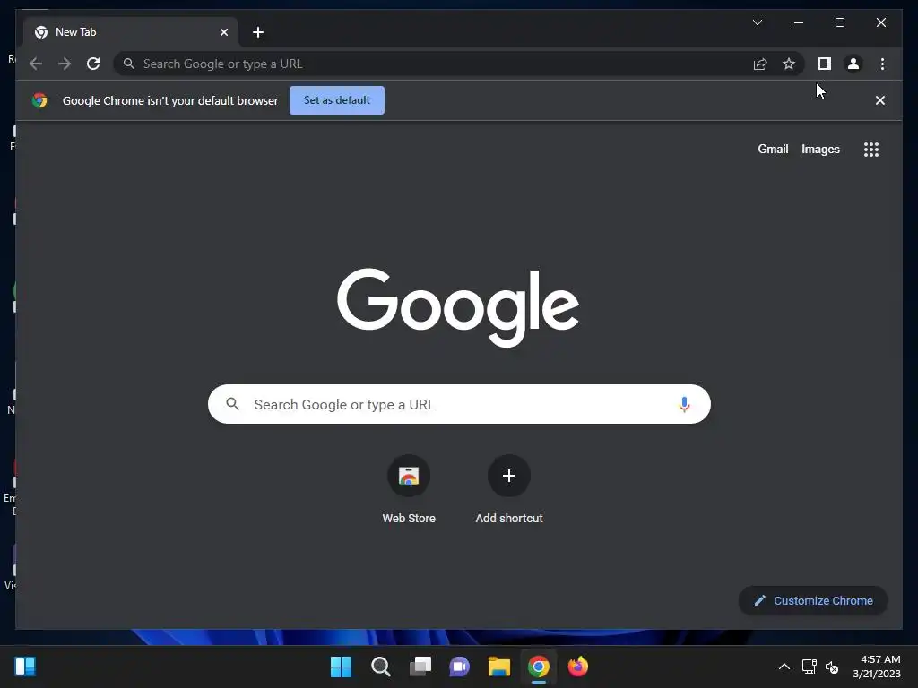Click the Google logo
This screenshot has height=688, width=918.
(458, 306)
